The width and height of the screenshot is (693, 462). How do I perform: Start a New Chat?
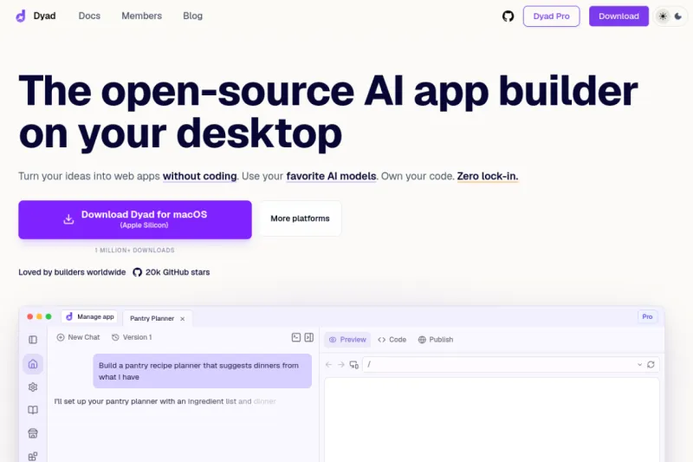[78, 337]
